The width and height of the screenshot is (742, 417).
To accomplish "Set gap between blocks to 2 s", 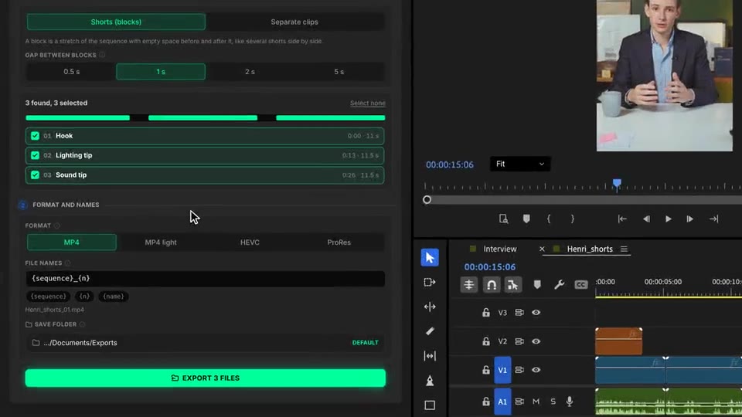I will coord(250,72).
